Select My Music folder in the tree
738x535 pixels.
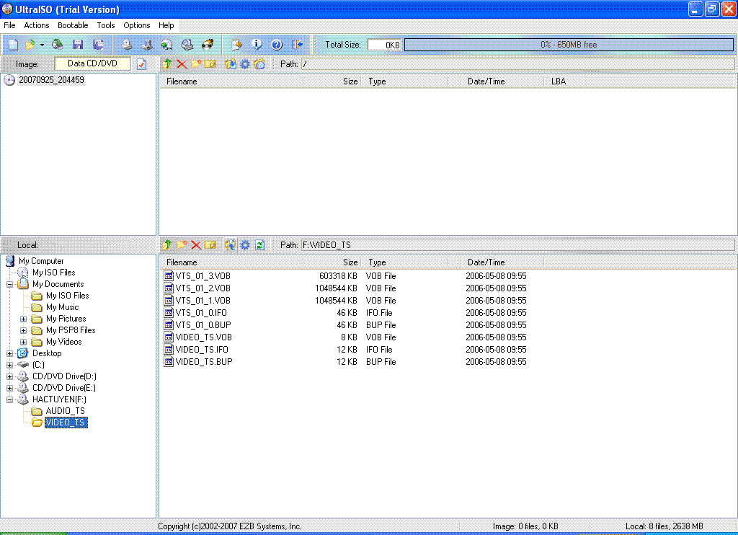tap(62, 307)
